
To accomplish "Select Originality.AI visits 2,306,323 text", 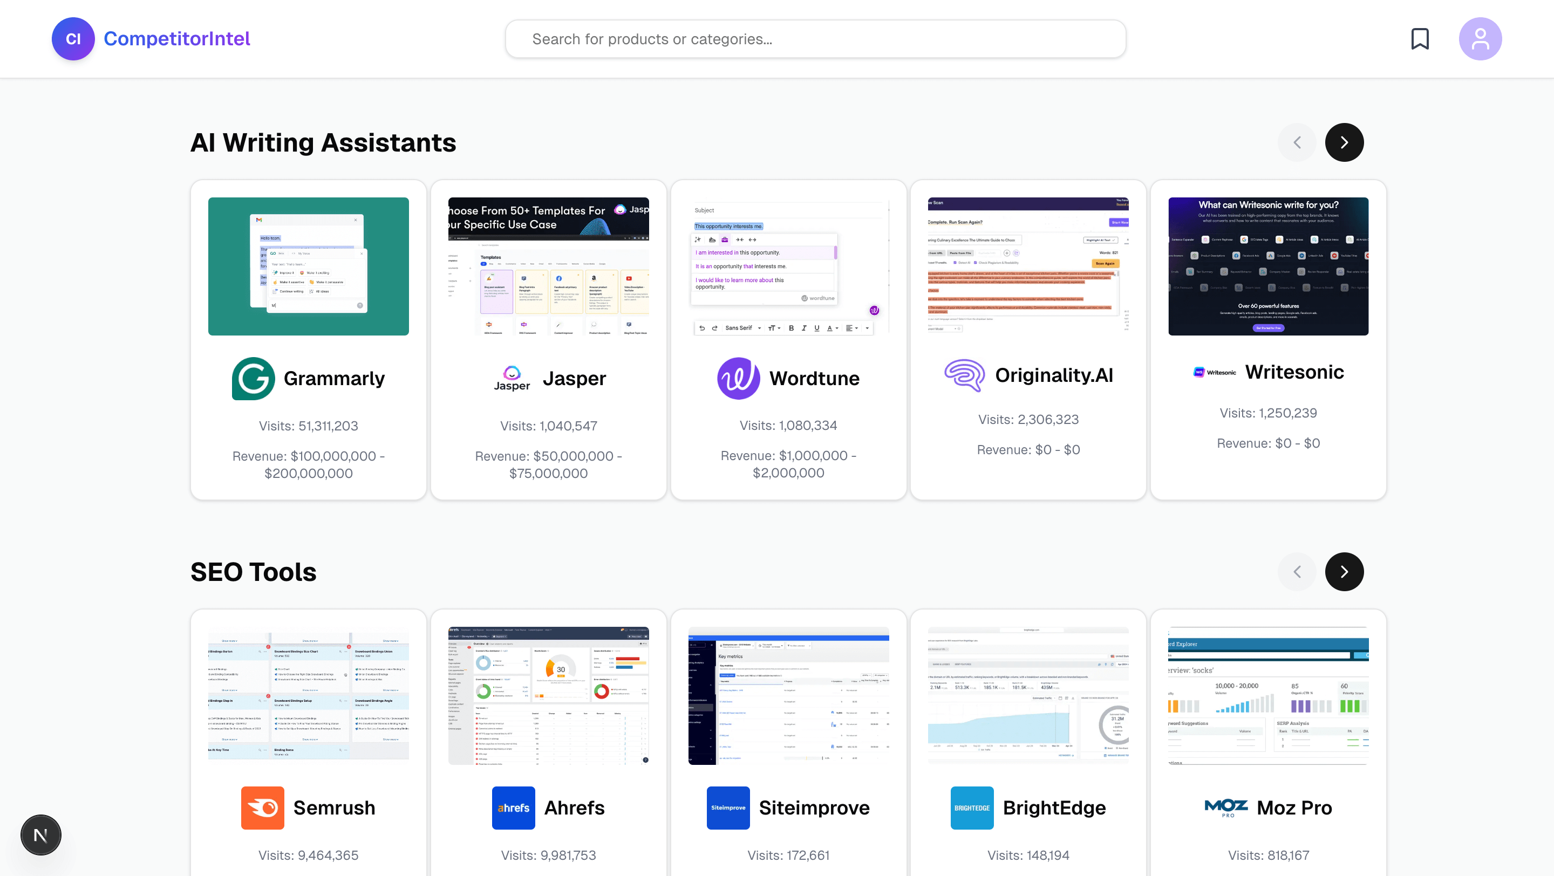I will (x=1028, y=420).
